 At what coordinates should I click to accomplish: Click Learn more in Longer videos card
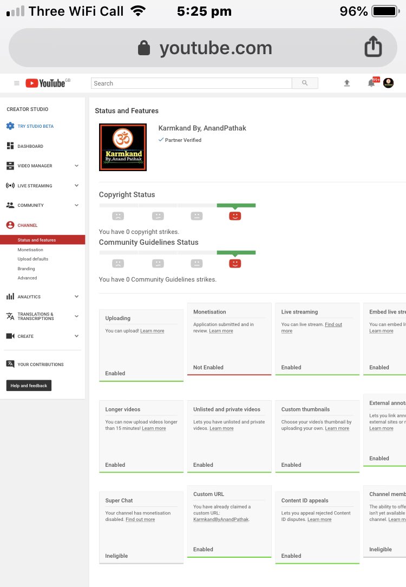coord(154,428)
